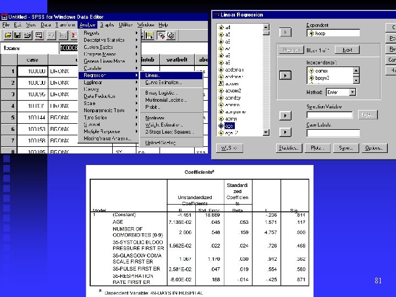
Task: Click the arrow button beside Case Labels
Action: (285, 132)
